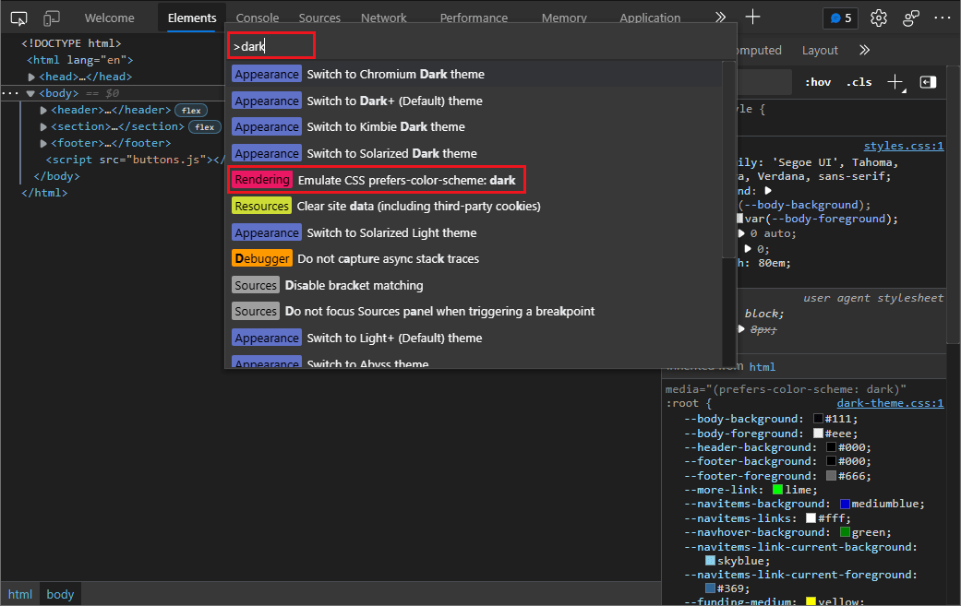The height and width of the screenshot is (606, 961).
Task: Choose Switch to Light+ (Default) theme
Action: pos(474,338)
